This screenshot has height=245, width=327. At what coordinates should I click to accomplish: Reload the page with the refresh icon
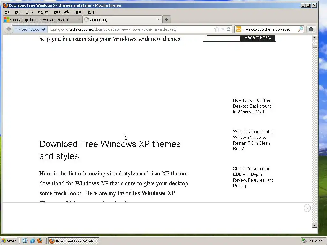coord(229,29)
